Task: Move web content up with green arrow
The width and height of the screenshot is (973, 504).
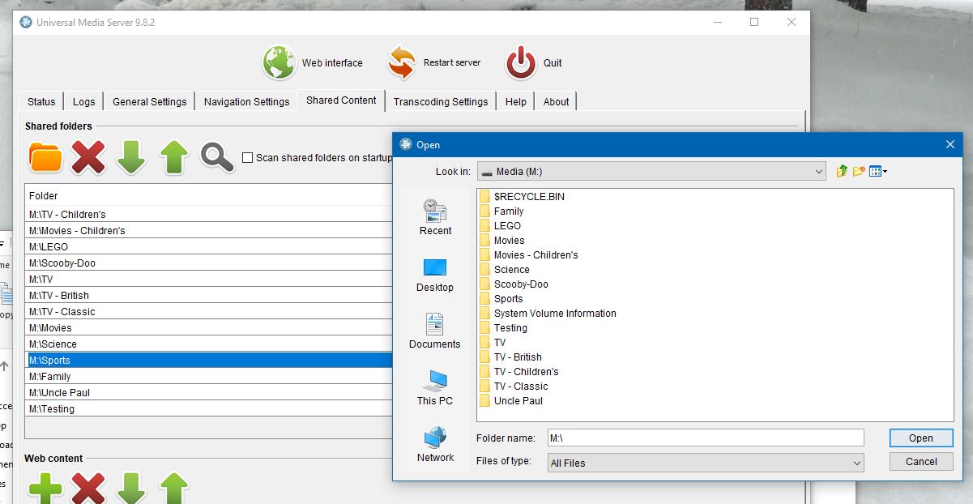Action: [x=173, y=489]
